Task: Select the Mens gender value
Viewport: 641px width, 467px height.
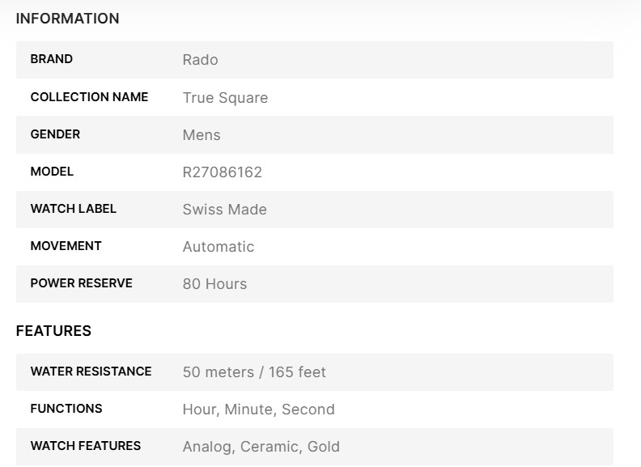Action: point(202,135)
